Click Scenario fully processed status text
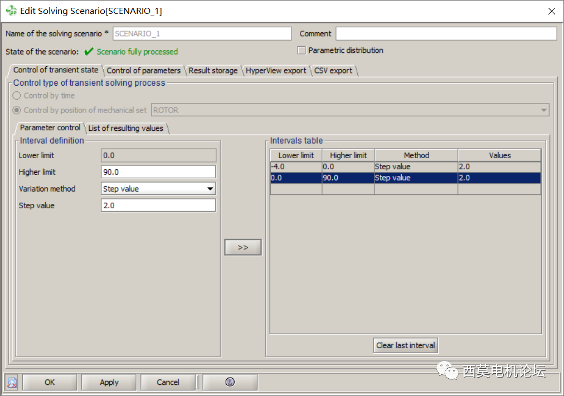Image resolution: width=564 pixels, height=396 pixels. 137,52
